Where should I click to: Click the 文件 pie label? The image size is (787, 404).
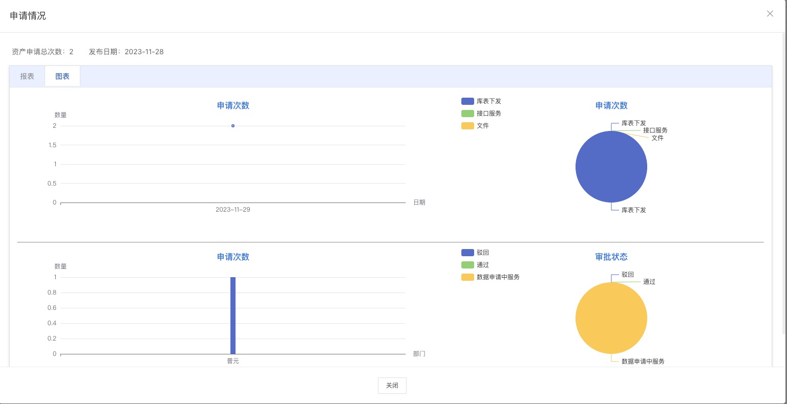tap(657, 138)
